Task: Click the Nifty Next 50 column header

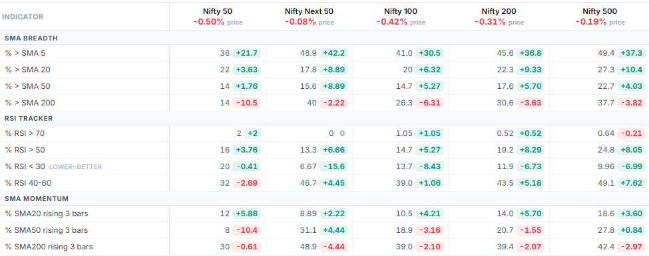Action: coord(309,11)
